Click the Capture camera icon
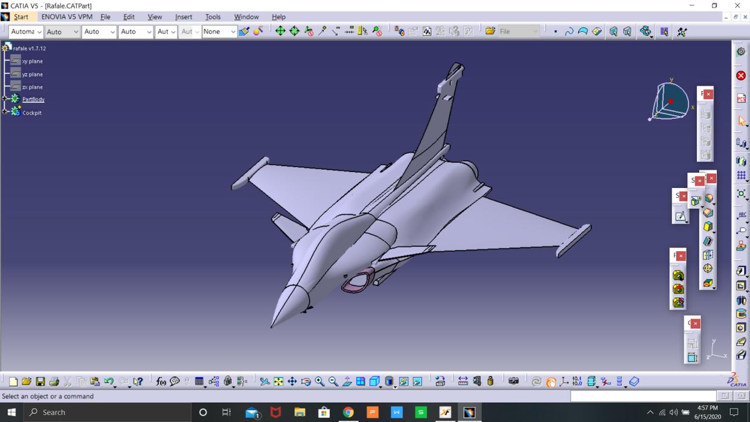The width and height of the screenshot is (750, 422). tap(513, 382)
